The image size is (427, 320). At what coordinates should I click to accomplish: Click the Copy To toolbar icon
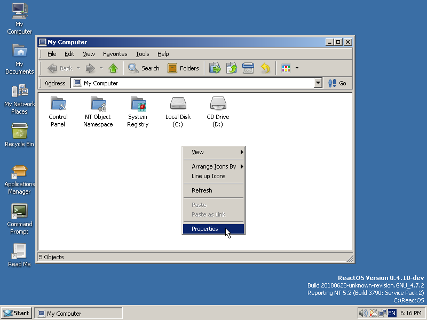(x=232, y=68)
